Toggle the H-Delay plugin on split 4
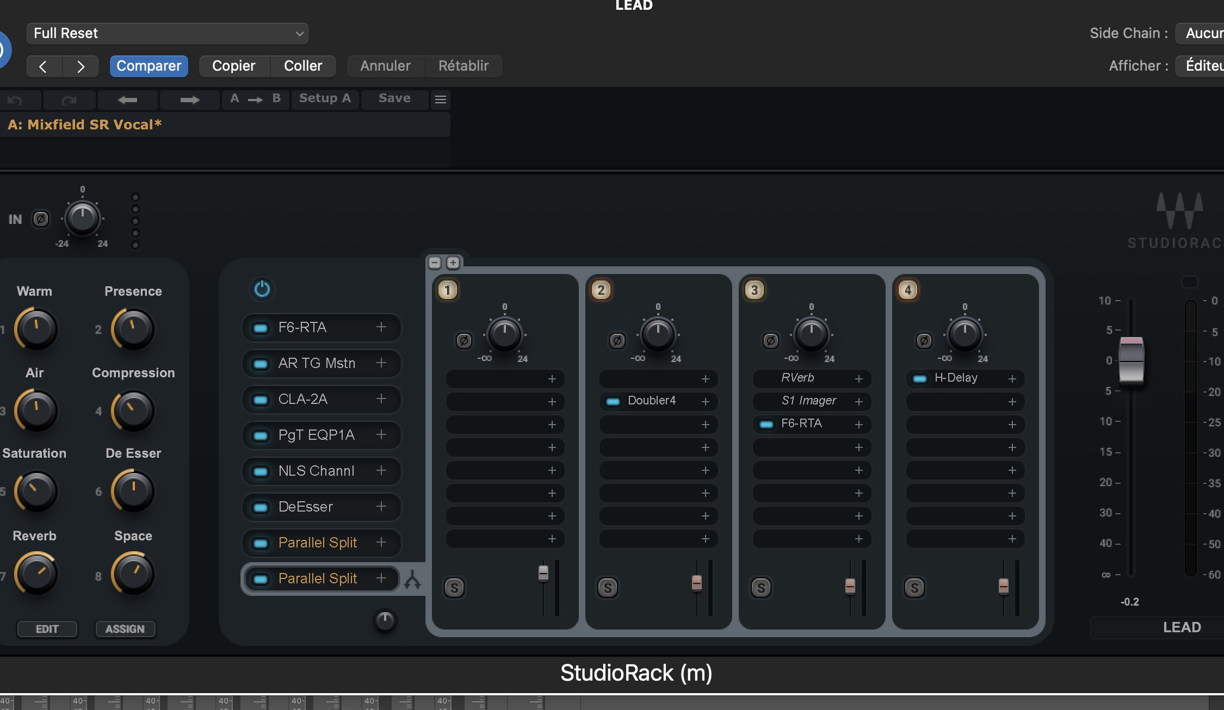Viewport: 1224px width, 710px height. (x=919, y=378)
